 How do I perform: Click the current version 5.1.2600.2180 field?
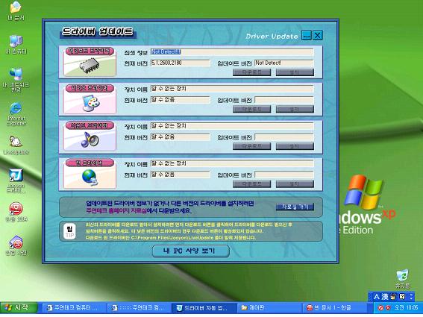pos(180,63)
